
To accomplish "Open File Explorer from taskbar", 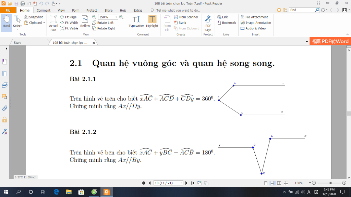I will pyautogui.click(x=69, y=192).
